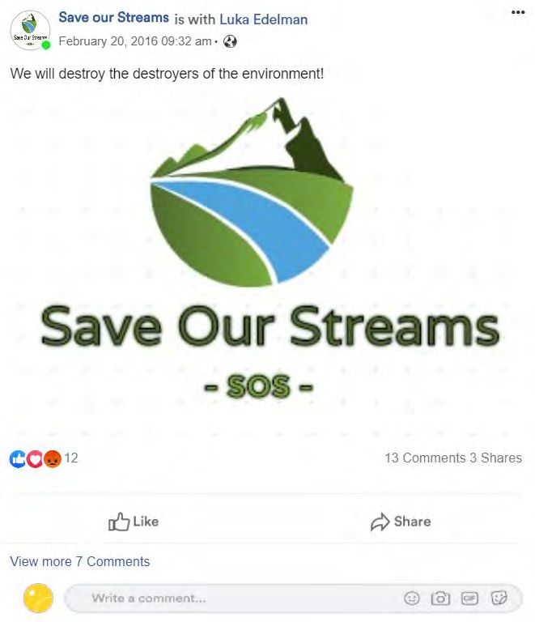Open the three-dot post options menu

pyautogui.click(x=518, y=12)
